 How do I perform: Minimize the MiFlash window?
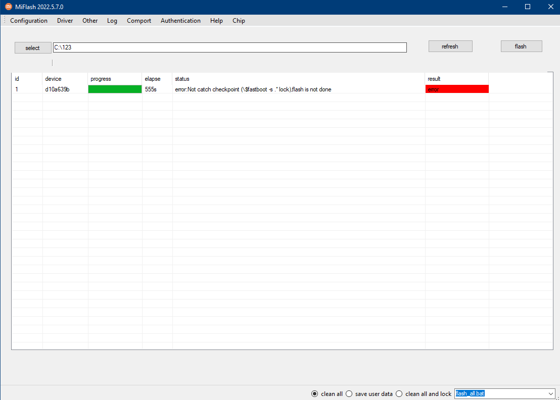click(x=504, y=7)
